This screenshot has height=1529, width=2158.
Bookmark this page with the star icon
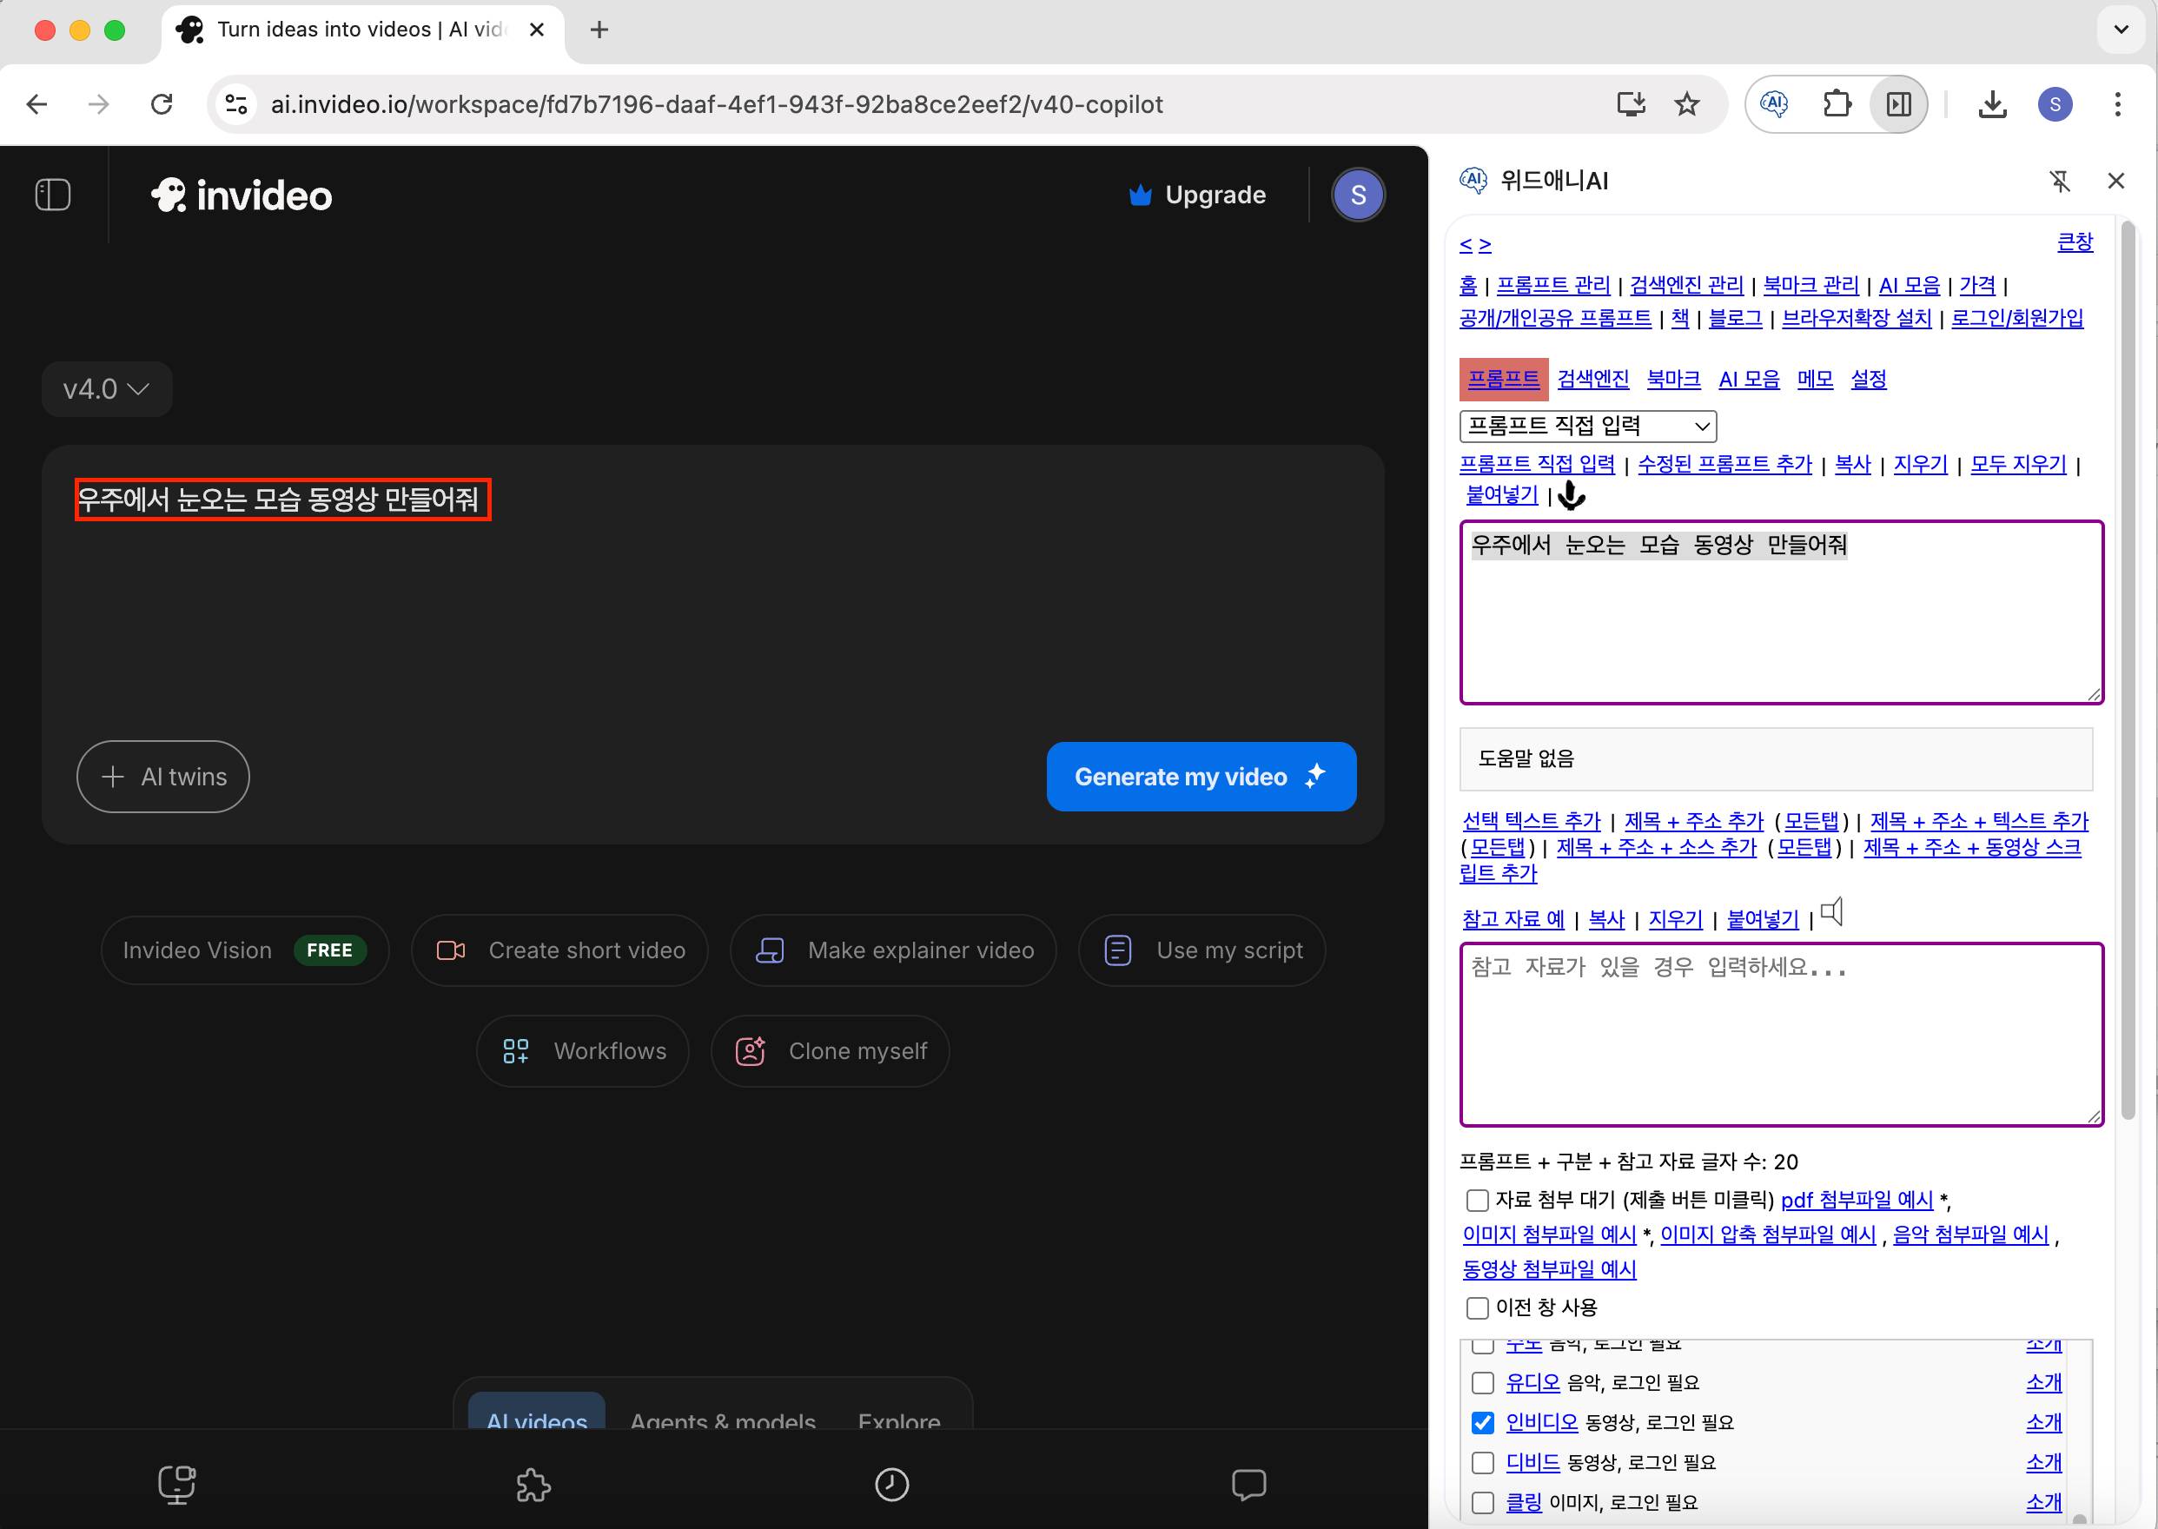click(1686, 103)
